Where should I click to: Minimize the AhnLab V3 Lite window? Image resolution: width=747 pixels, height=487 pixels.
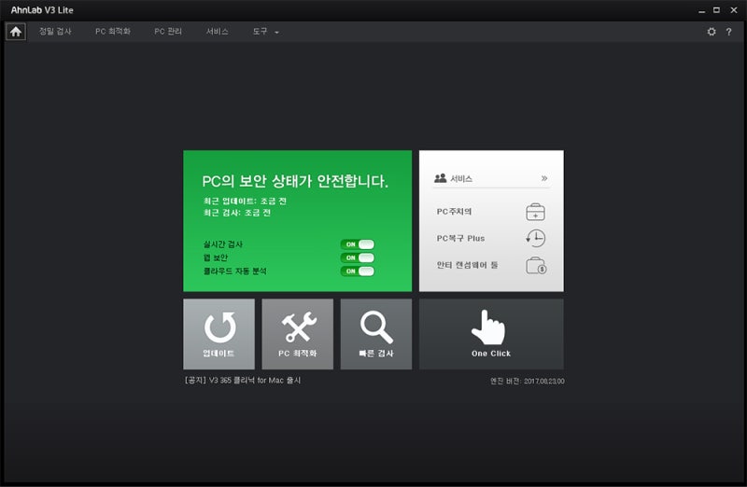[702, 10]
